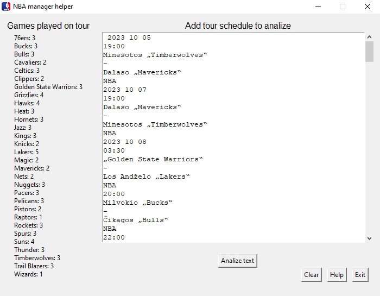
Task: Click the 'Wizards: 1' line
Action: point(28,274)
